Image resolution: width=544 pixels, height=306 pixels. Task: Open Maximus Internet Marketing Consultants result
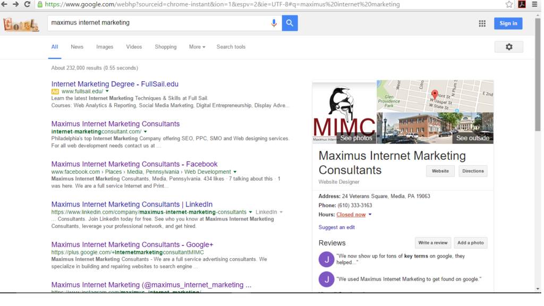[x=115, y=124]
